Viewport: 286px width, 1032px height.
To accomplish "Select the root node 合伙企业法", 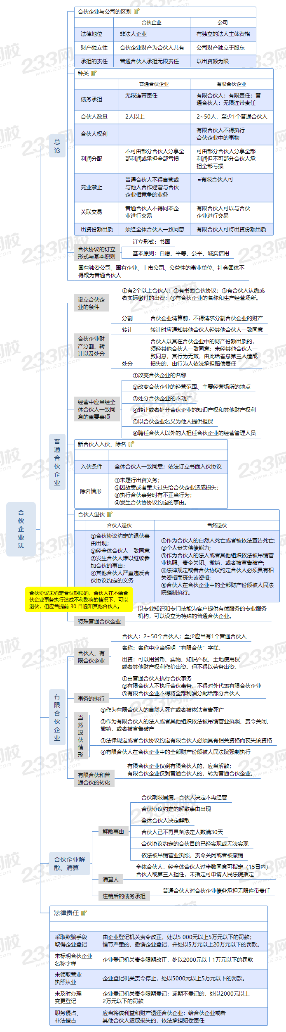I will point(21,529).
